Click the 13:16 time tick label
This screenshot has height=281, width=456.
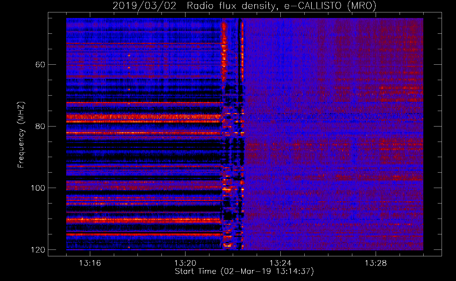click(90, 263)
